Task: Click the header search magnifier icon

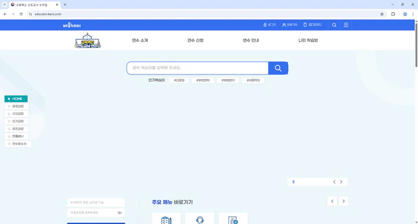Action: click(x=334, y=25)
